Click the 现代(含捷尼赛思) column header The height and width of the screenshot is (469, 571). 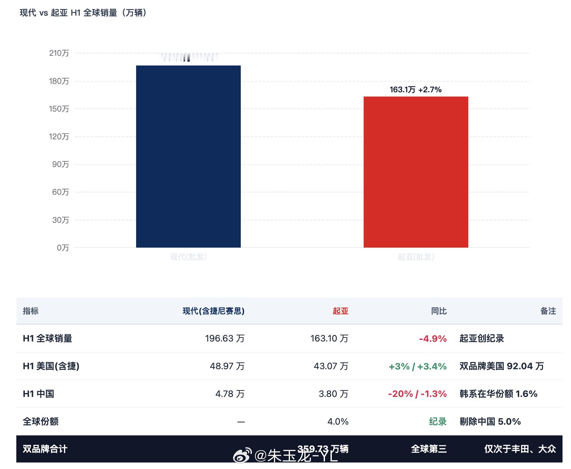213,311
